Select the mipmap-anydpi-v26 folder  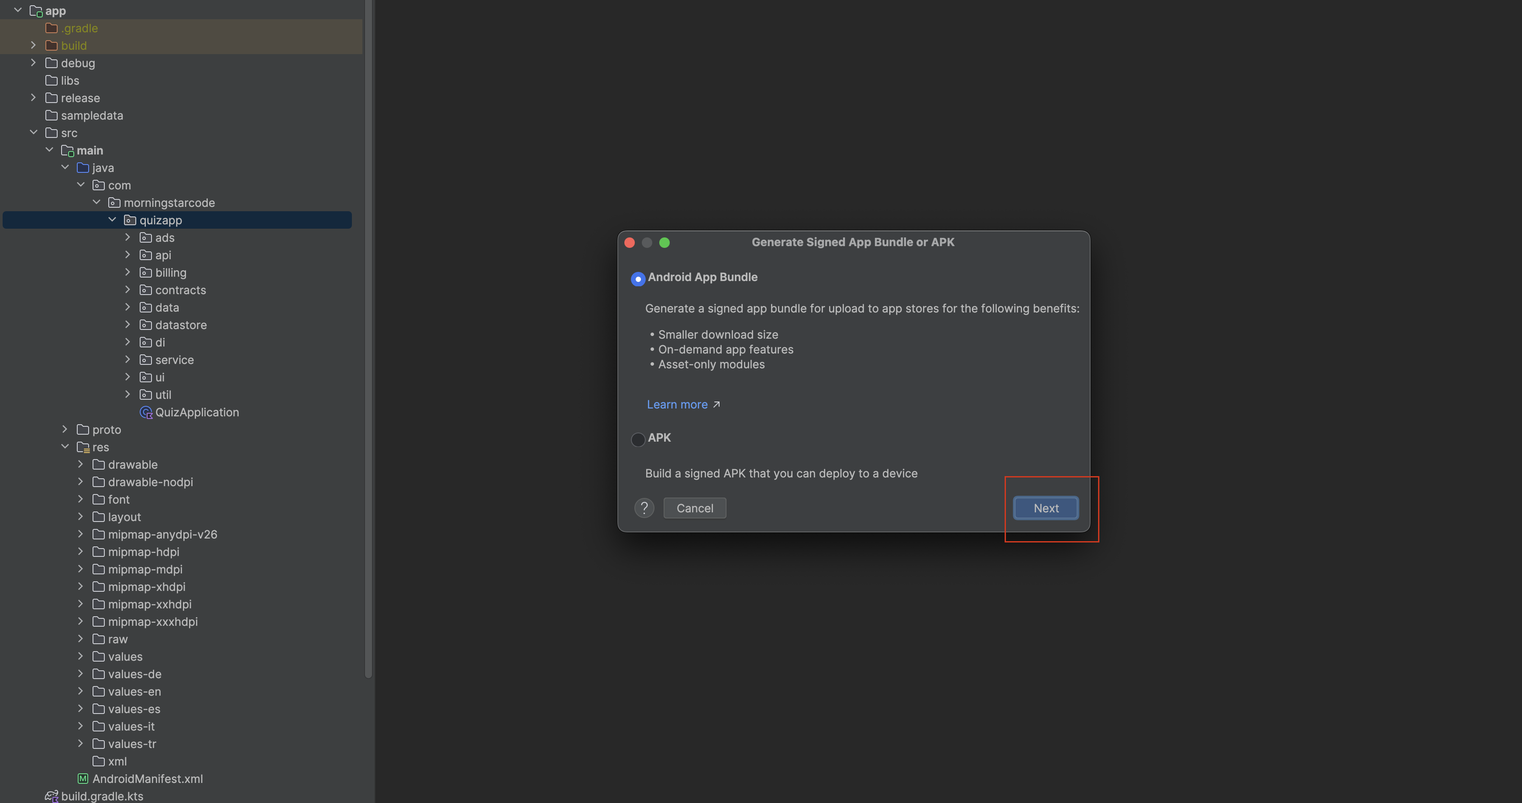177,534
